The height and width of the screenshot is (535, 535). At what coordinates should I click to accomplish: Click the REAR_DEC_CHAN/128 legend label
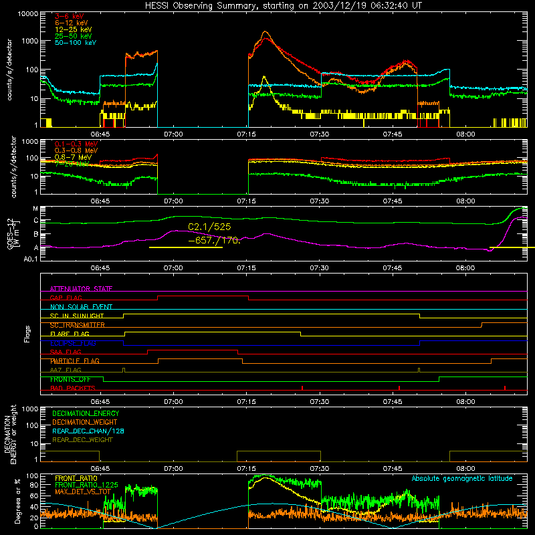(88, 431)
